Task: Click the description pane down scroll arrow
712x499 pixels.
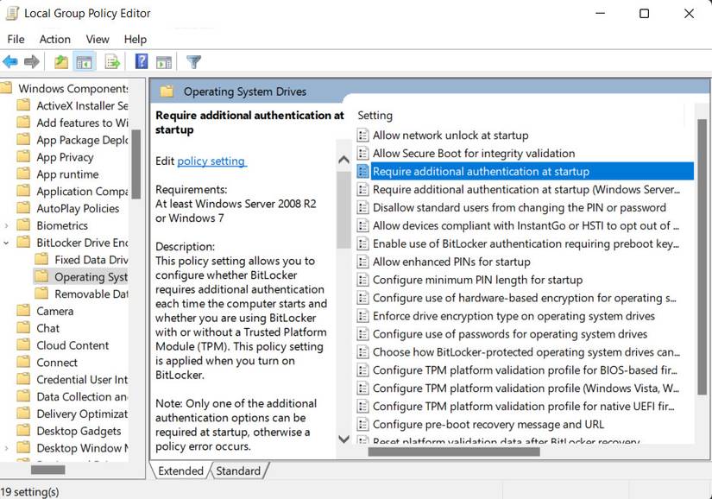Action: [x=343, y=439]
